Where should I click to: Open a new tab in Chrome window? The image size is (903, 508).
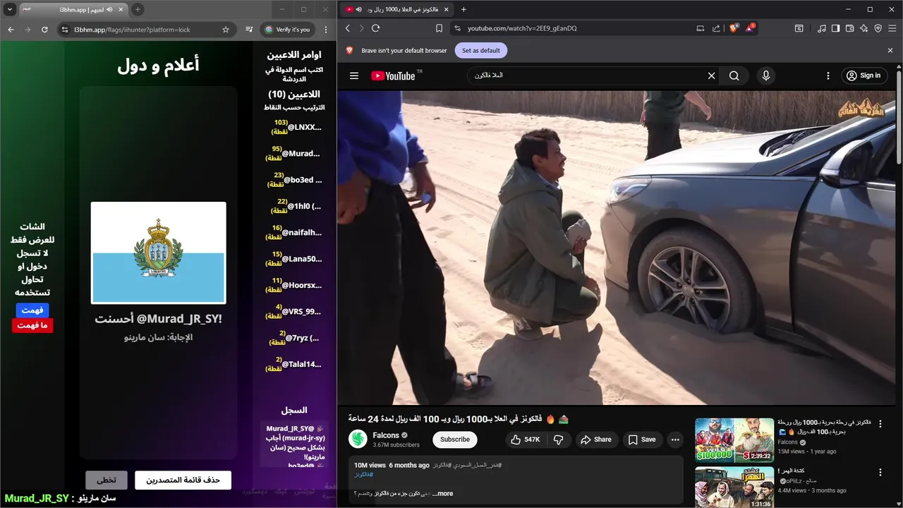point(138,9)
